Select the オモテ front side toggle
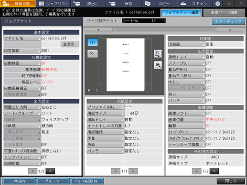 tap(93, 42)
